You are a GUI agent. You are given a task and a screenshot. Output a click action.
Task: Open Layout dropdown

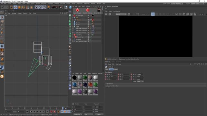coord(198,4)
